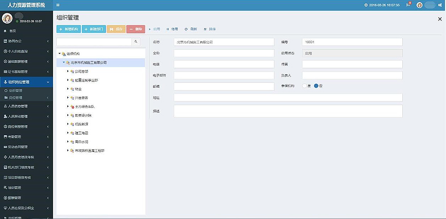Image resolution: width=446 pixels, height=219 pixels.
Task: Expand the 兴合劳务 tree node
Action: [x=68, y=98]
